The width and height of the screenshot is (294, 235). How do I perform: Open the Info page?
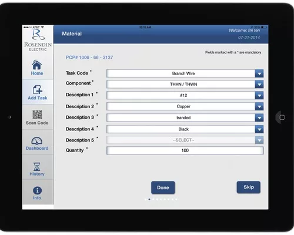37,193
